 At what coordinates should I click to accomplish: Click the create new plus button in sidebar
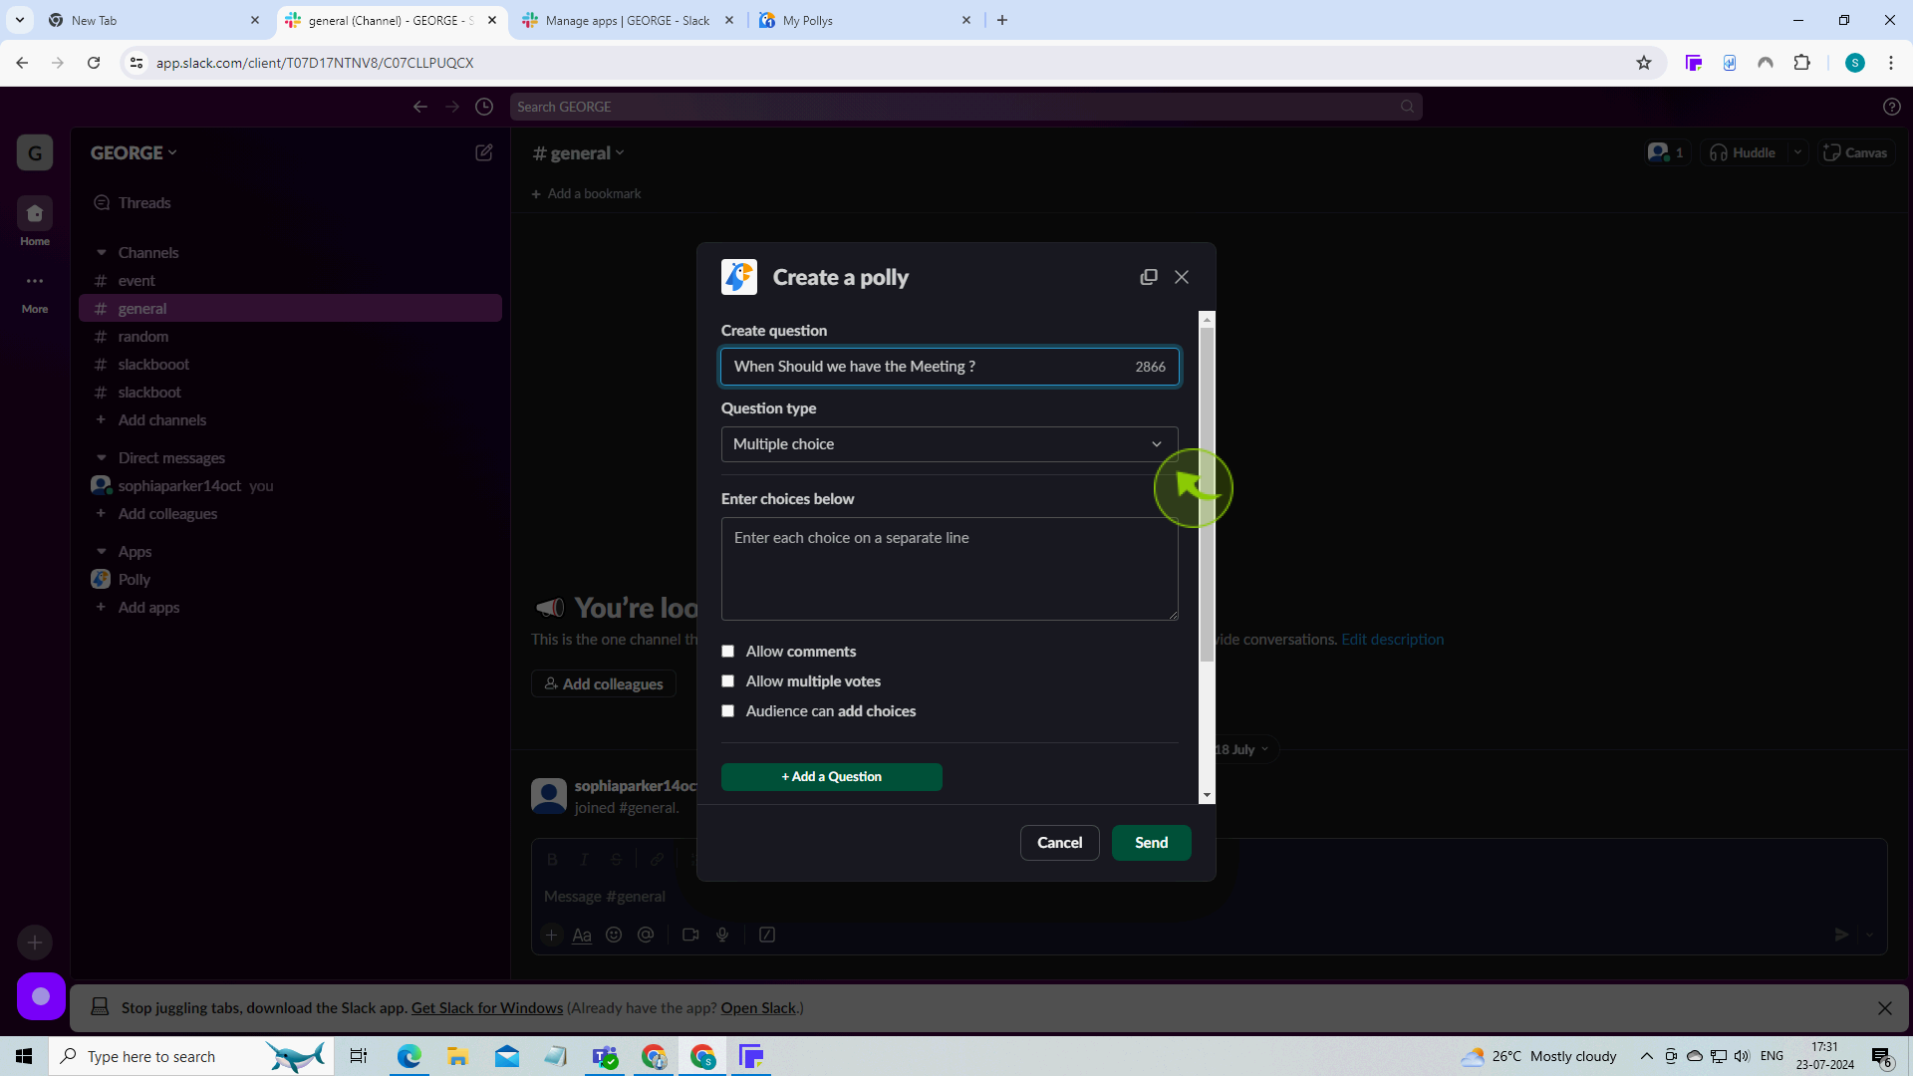tap(35, 942)
